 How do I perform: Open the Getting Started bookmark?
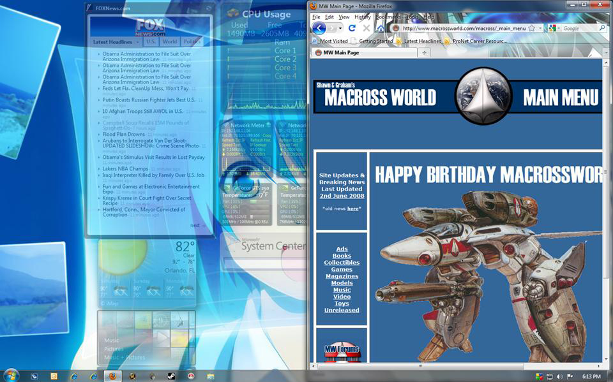pos(372,41)
